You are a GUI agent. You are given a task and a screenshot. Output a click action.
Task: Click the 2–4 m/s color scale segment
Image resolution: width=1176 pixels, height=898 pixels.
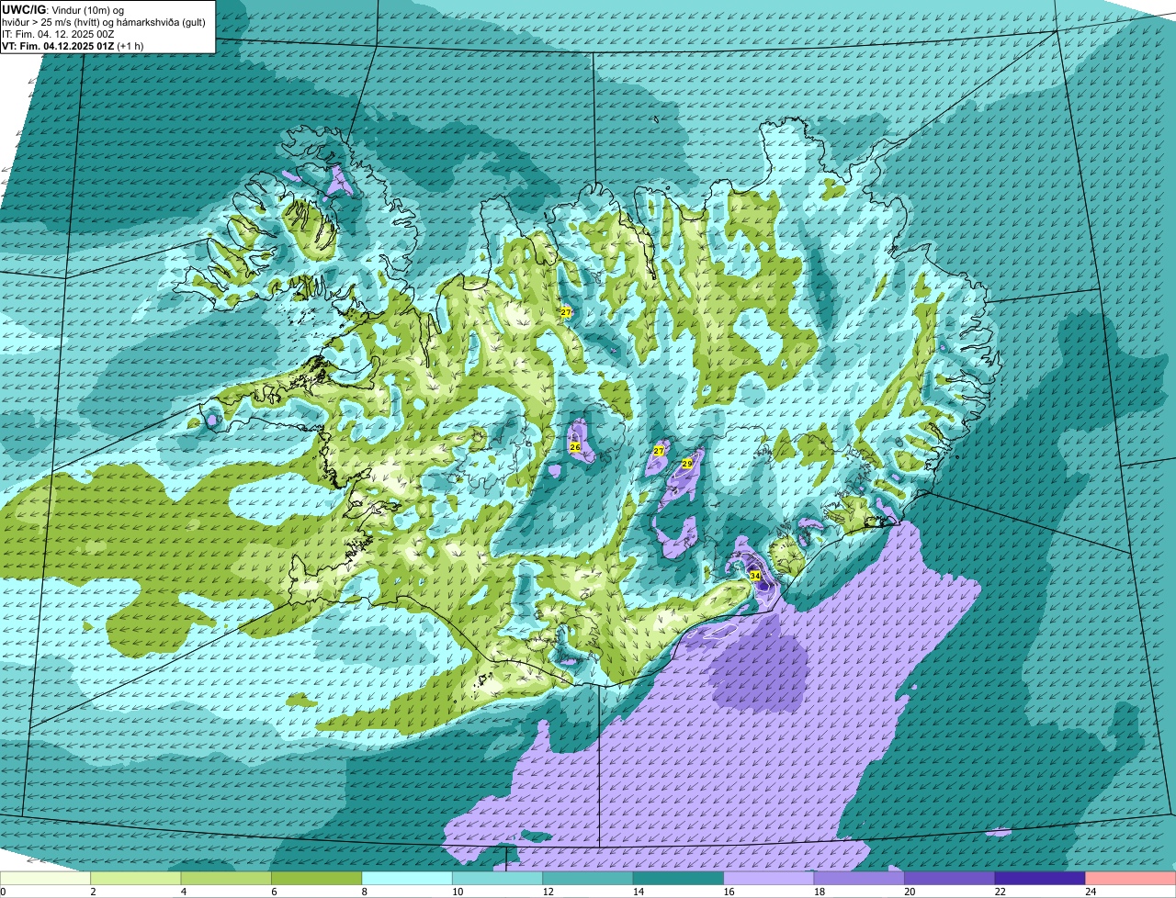[x=136, y=879]
